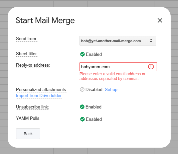
Task: Click the grey disabled icon for attachments
Action: 82,89
